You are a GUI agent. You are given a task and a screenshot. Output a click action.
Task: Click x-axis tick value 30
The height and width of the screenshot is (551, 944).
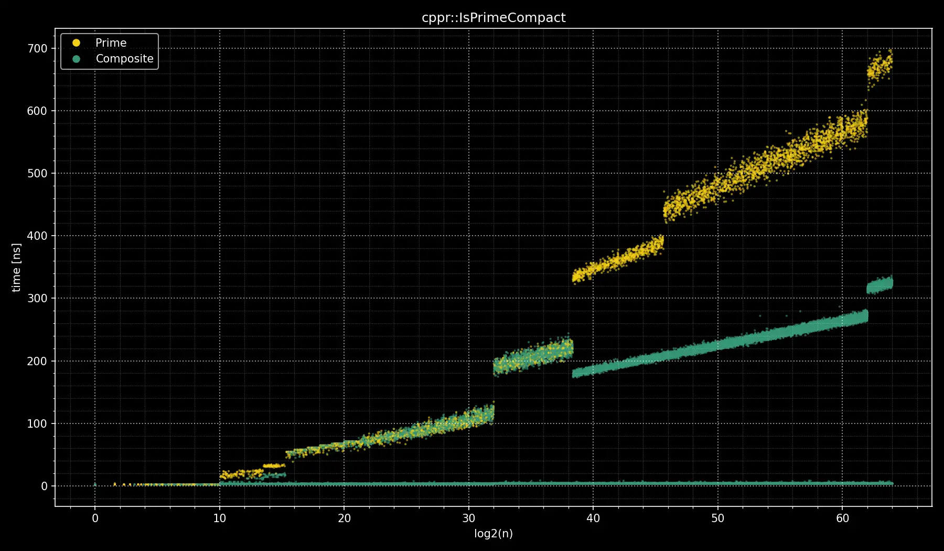pyautogui.click(x=469, y=518)
